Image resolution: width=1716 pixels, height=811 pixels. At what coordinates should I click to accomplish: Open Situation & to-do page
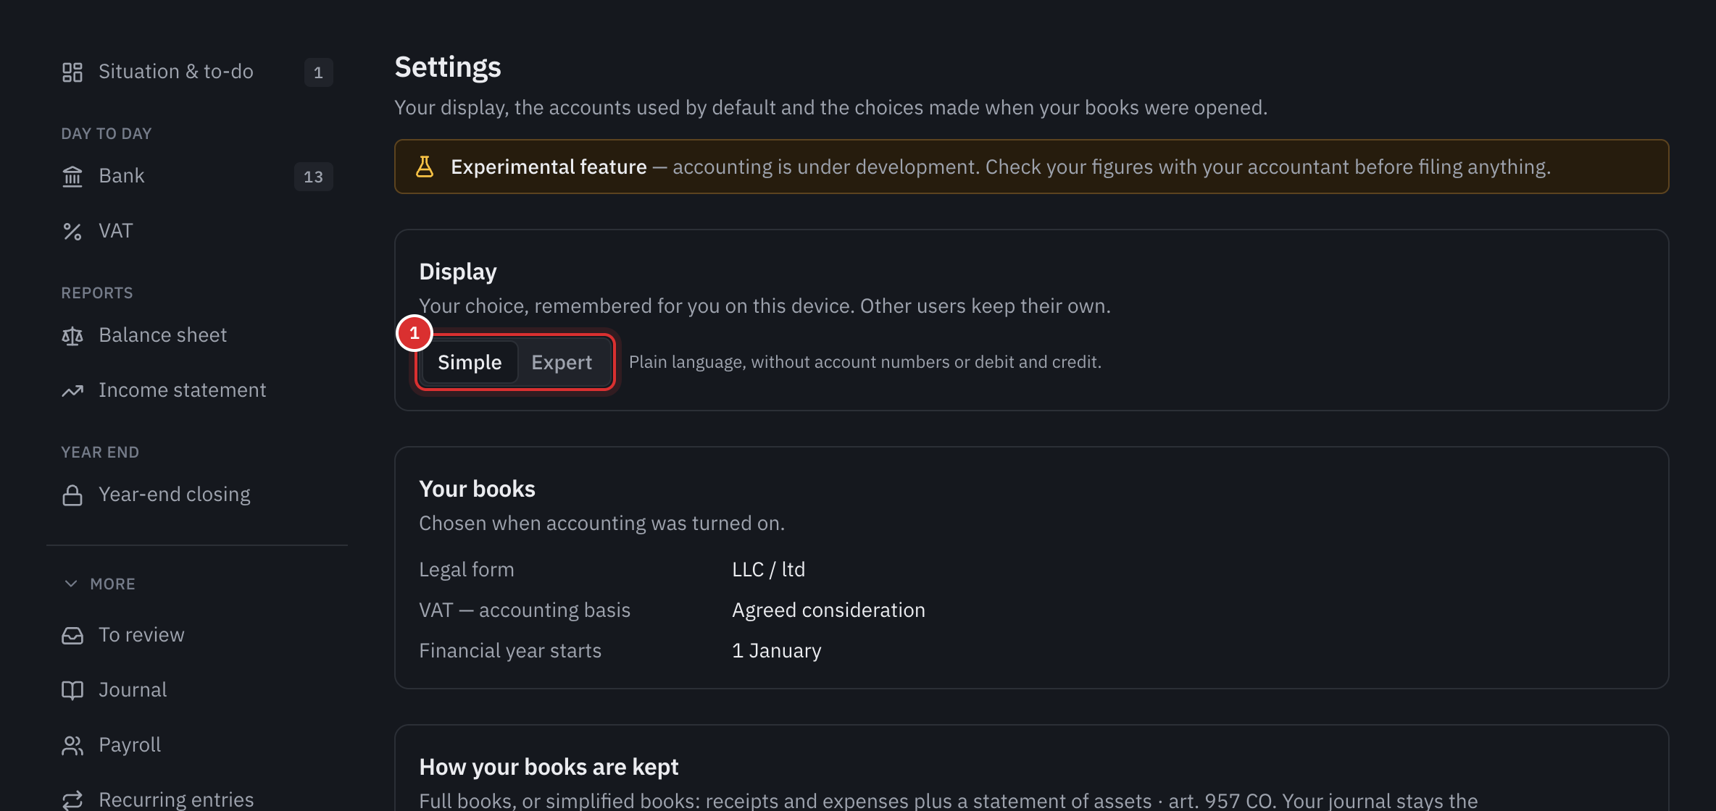pyautogui.click(x=197, y=72)
